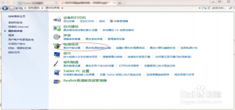Viewport: 235px width, 110px height.
Task: Click the Sound (声音) speaker icon
Action: coord(57,37)
